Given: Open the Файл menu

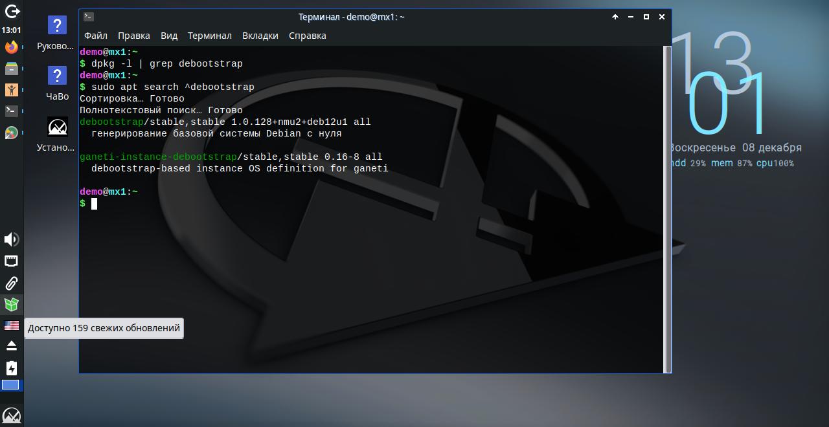Looking at the screenshot, I should (x=96, y=36).
